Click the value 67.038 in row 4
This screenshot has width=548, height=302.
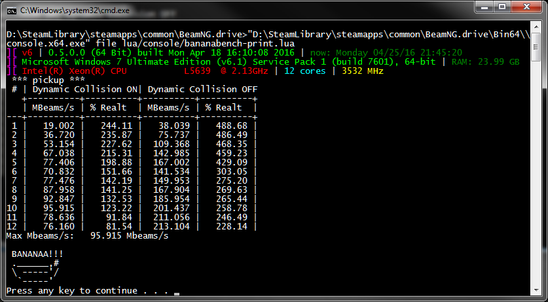click(59, 153)
